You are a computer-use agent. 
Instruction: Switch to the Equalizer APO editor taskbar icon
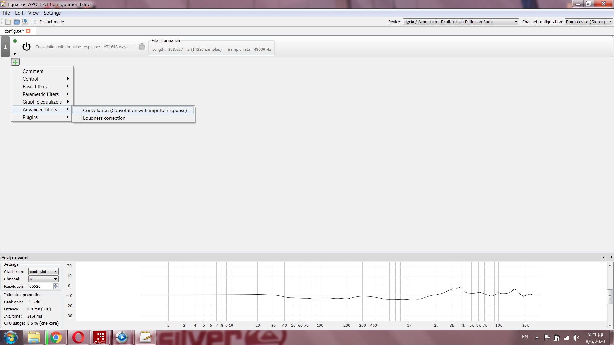click(145, 337)
